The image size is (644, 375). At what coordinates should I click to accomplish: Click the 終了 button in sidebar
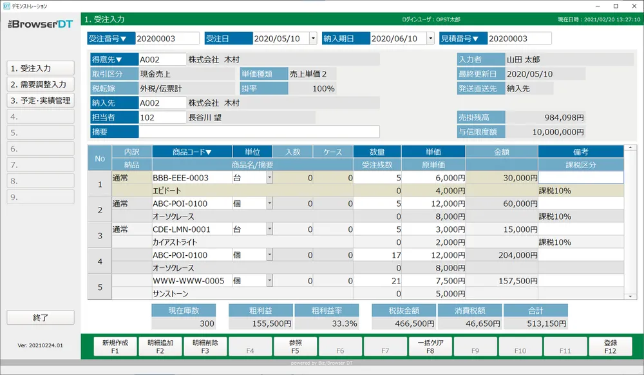pos(41,318)
